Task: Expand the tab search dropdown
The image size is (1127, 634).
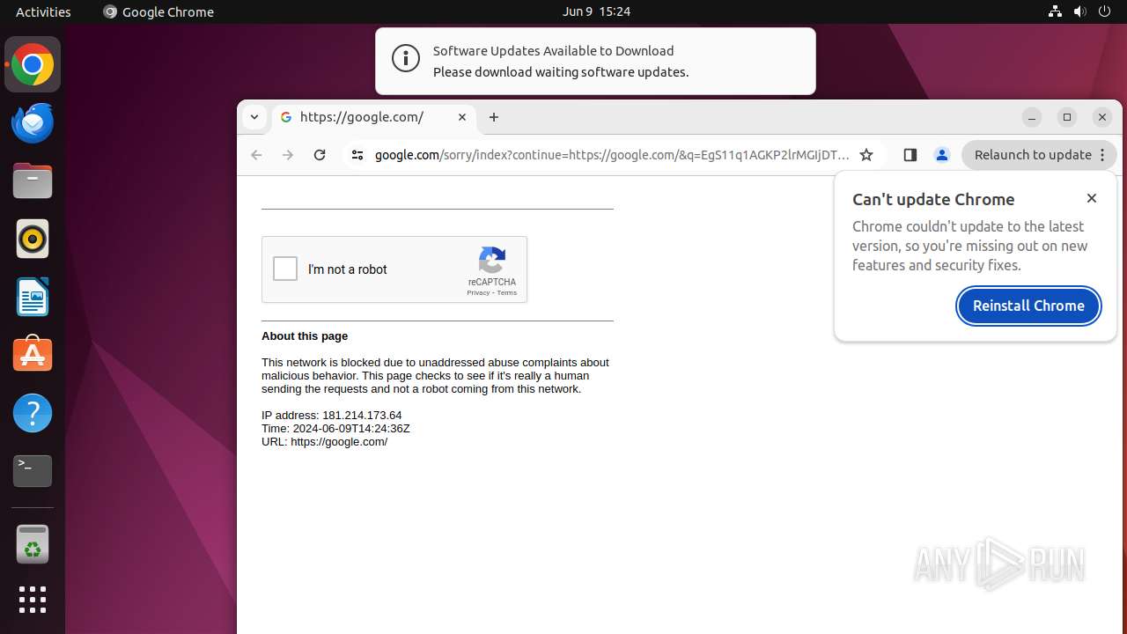Action: point(254,117)
